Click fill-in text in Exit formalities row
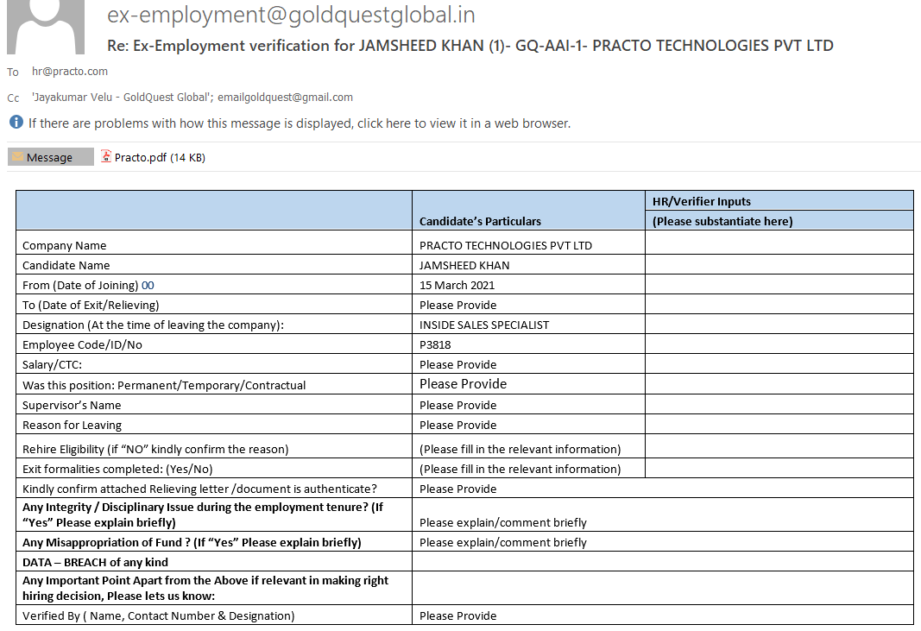The height and width of the screenshot is (631, 921). 520,470
